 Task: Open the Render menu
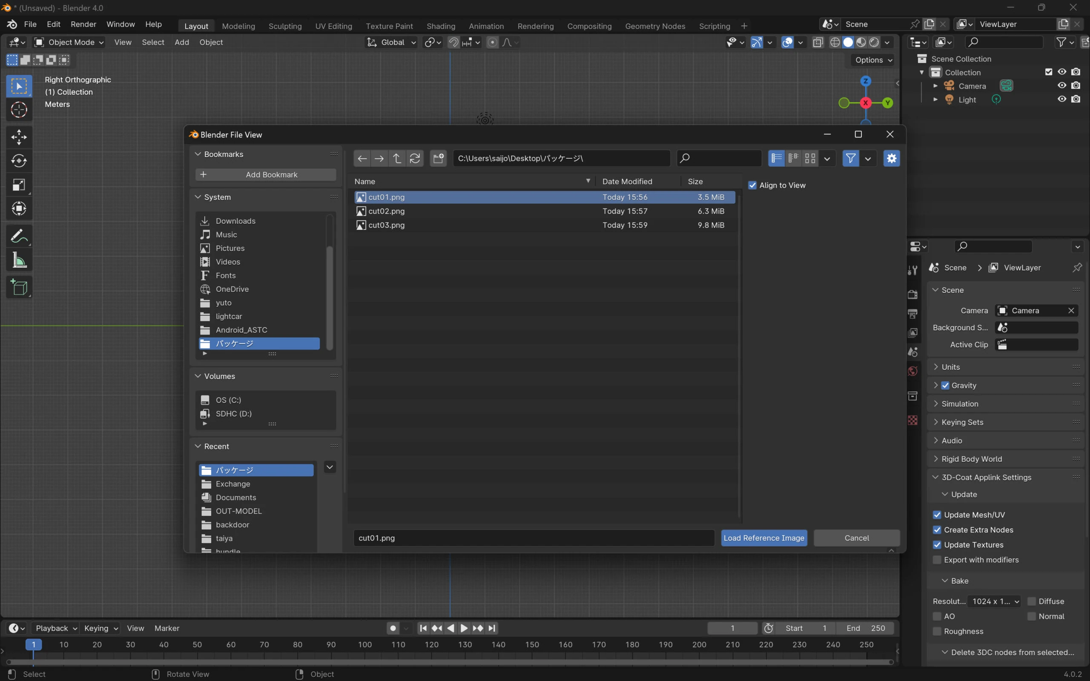(83, 24)
